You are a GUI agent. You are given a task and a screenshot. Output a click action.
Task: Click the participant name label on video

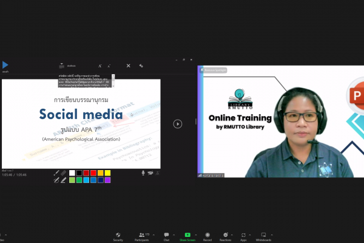point(211,176)
